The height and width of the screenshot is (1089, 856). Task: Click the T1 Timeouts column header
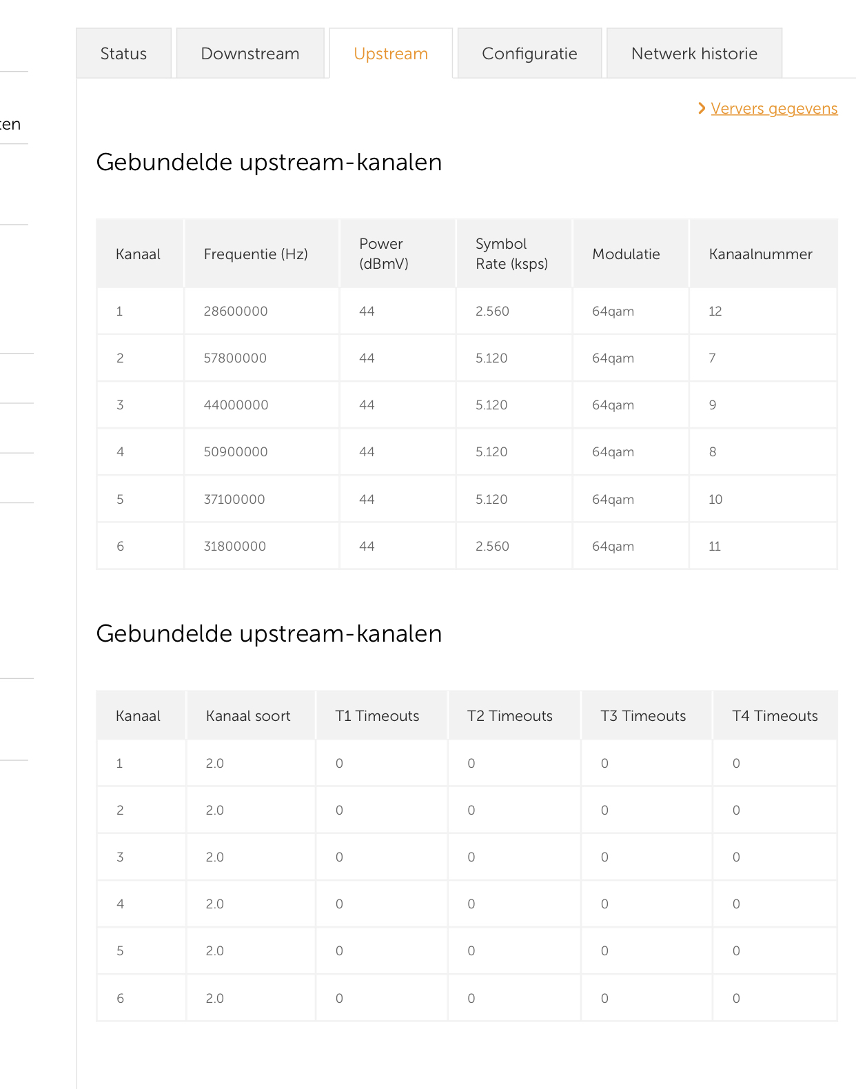[377, 716]
